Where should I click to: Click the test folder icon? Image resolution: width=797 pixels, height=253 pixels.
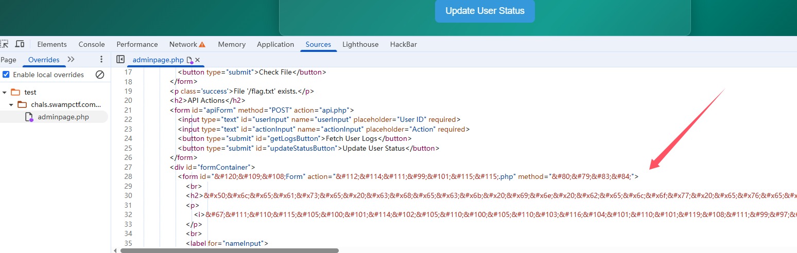tap(15, 93)
